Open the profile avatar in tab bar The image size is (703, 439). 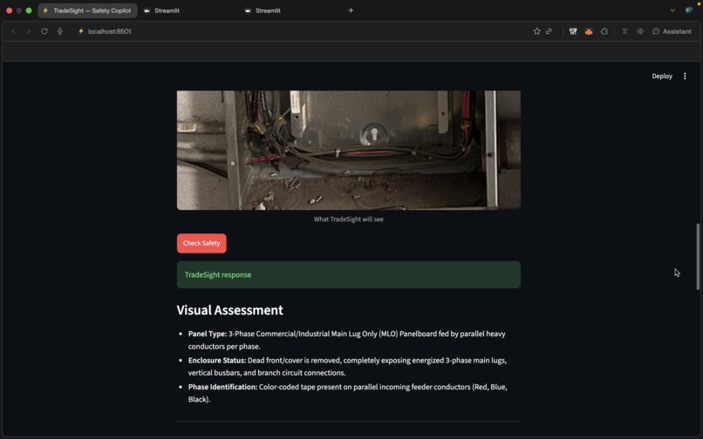click(689, 10)
